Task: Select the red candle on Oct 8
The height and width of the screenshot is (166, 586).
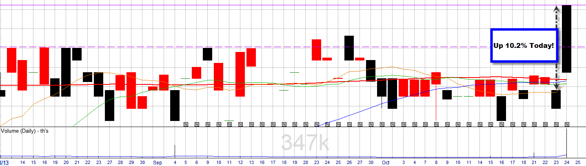Action: (x=436, y=78)
